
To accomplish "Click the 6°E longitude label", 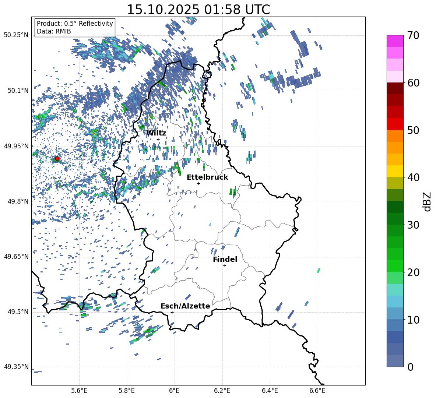I will pyautogui.click(x=174, y=391).
